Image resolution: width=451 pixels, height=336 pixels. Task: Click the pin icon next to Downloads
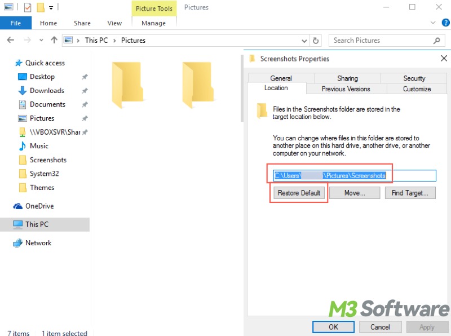pos(85,91)
